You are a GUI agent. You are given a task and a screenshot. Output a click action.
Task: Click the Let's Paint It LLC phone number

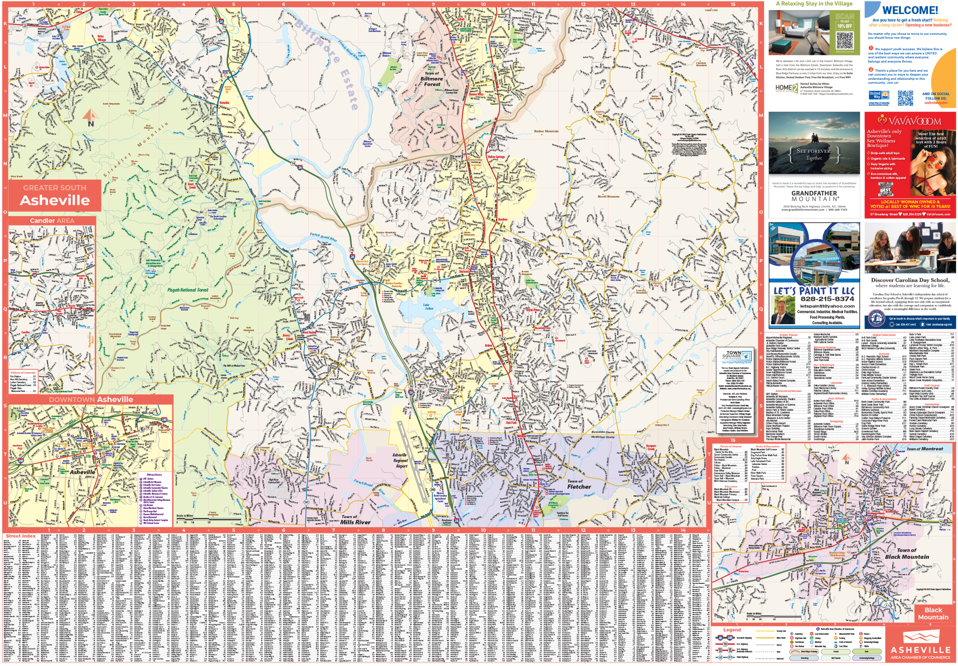827,299
